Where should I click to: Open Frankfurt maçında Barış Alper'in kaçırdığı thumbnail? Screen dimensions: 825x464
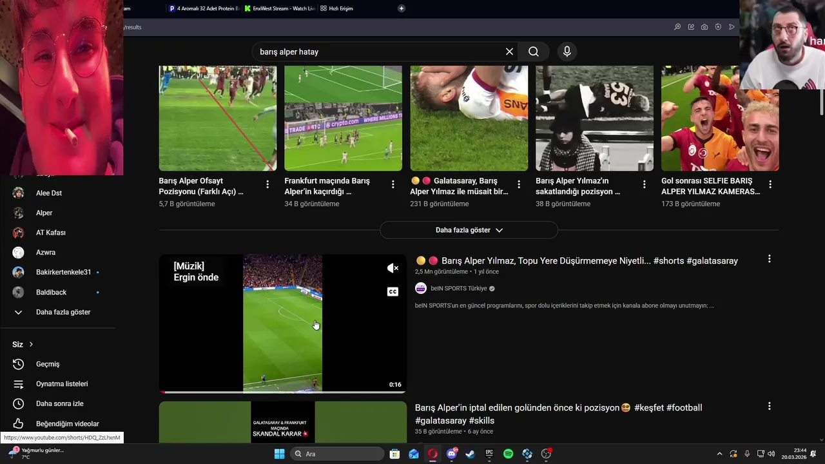pos(343,119)
